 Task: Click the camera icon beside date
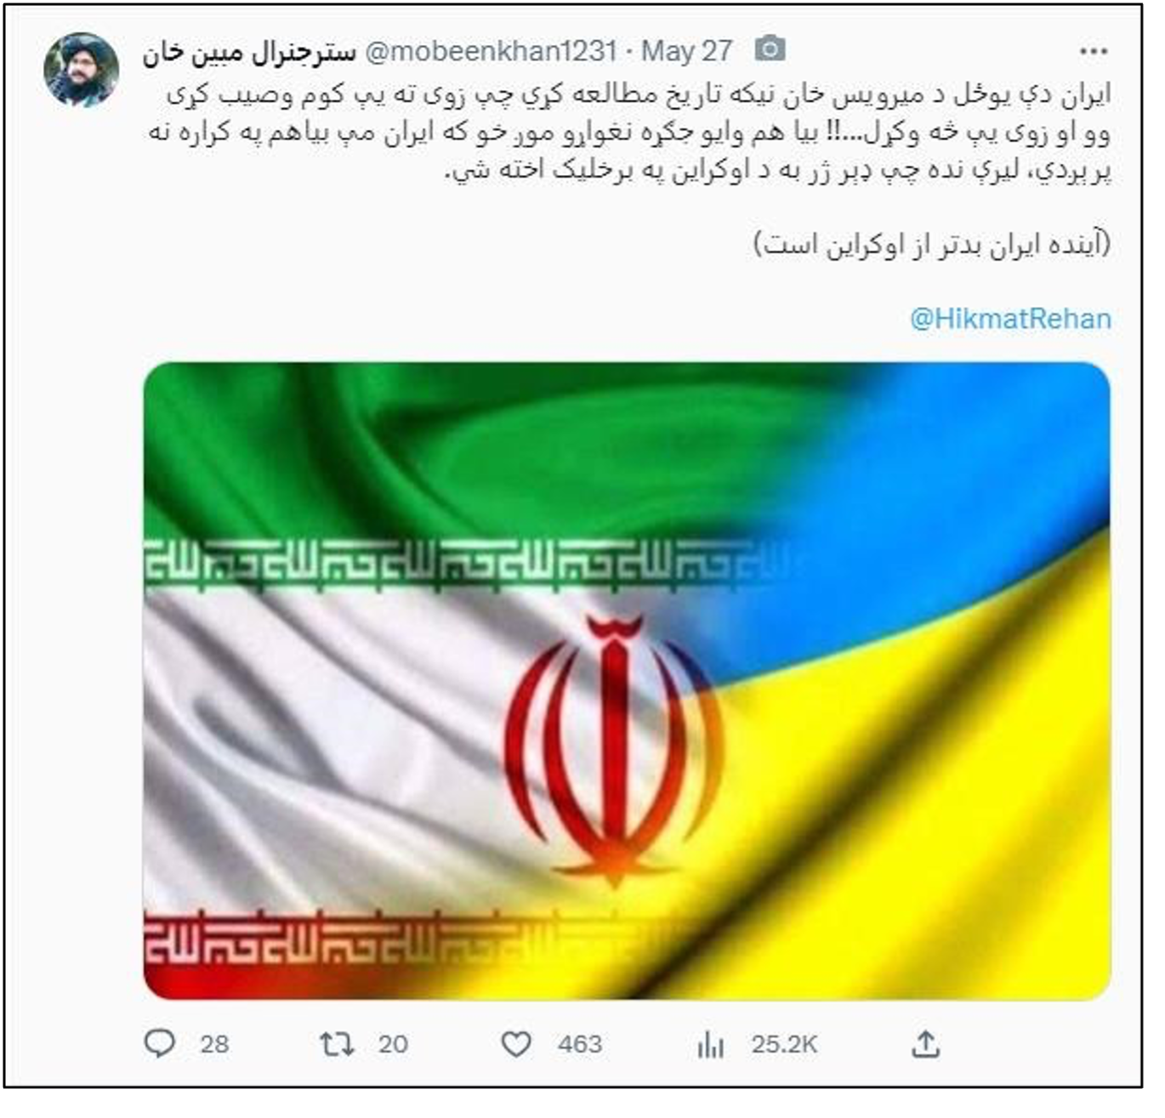pyautogui.click(x=770, y=49)
